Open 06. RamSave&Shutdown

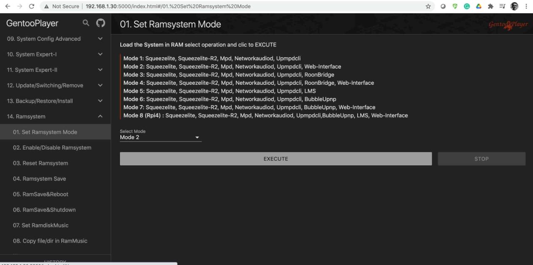55,210
